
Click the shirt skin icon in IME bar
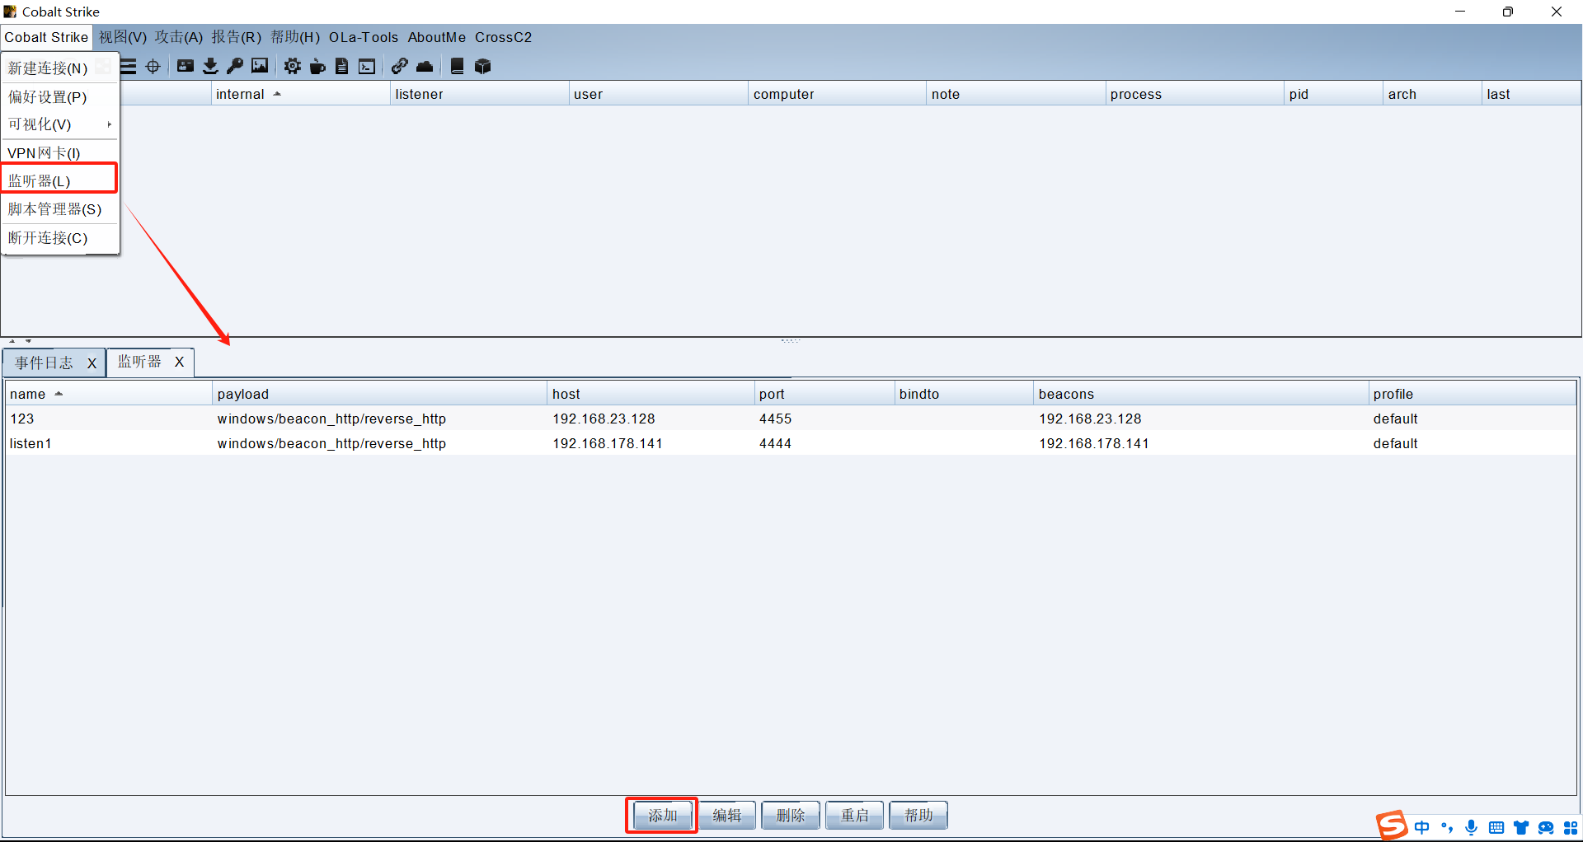click(1521, 827)
